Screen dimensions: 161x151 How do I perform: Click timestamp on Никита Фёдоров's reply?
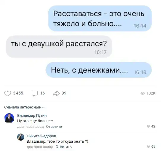pos(40,147)
